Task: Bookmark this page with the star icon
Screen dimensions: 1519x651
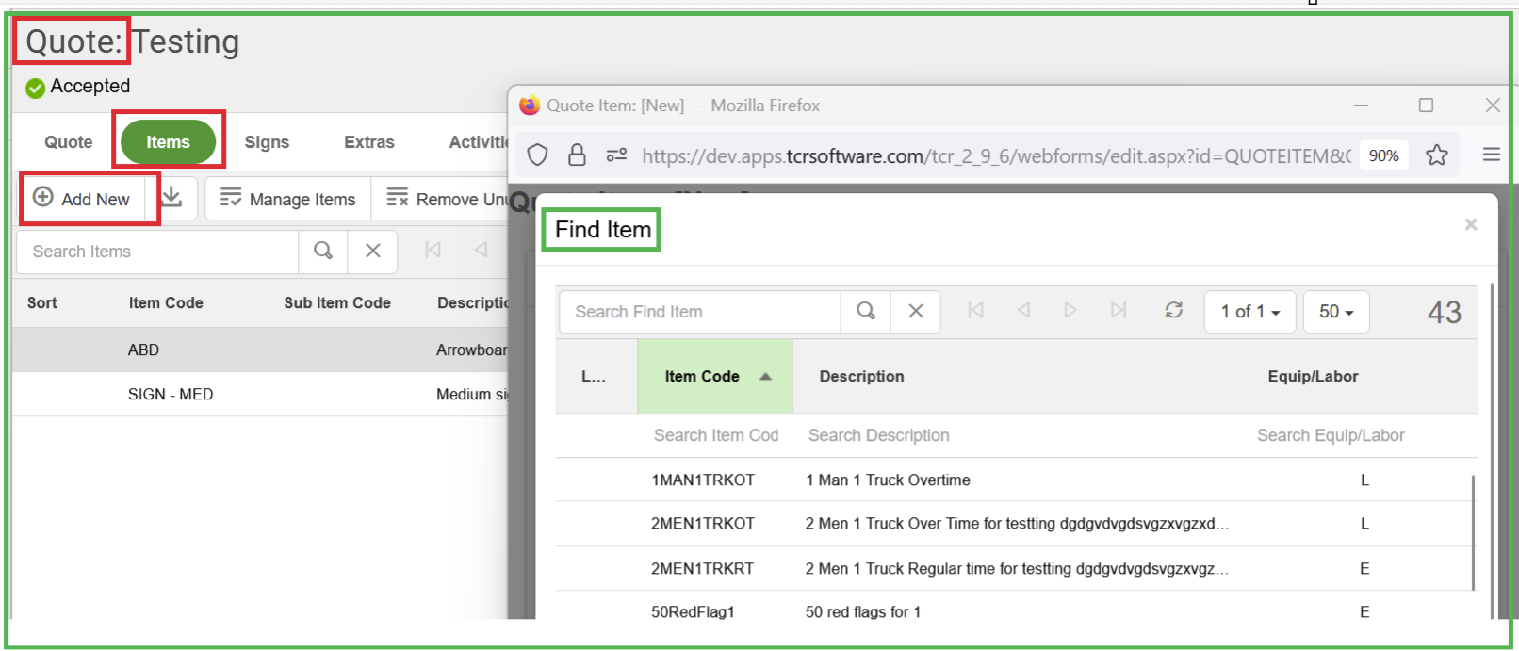Action: point(1436,155)
